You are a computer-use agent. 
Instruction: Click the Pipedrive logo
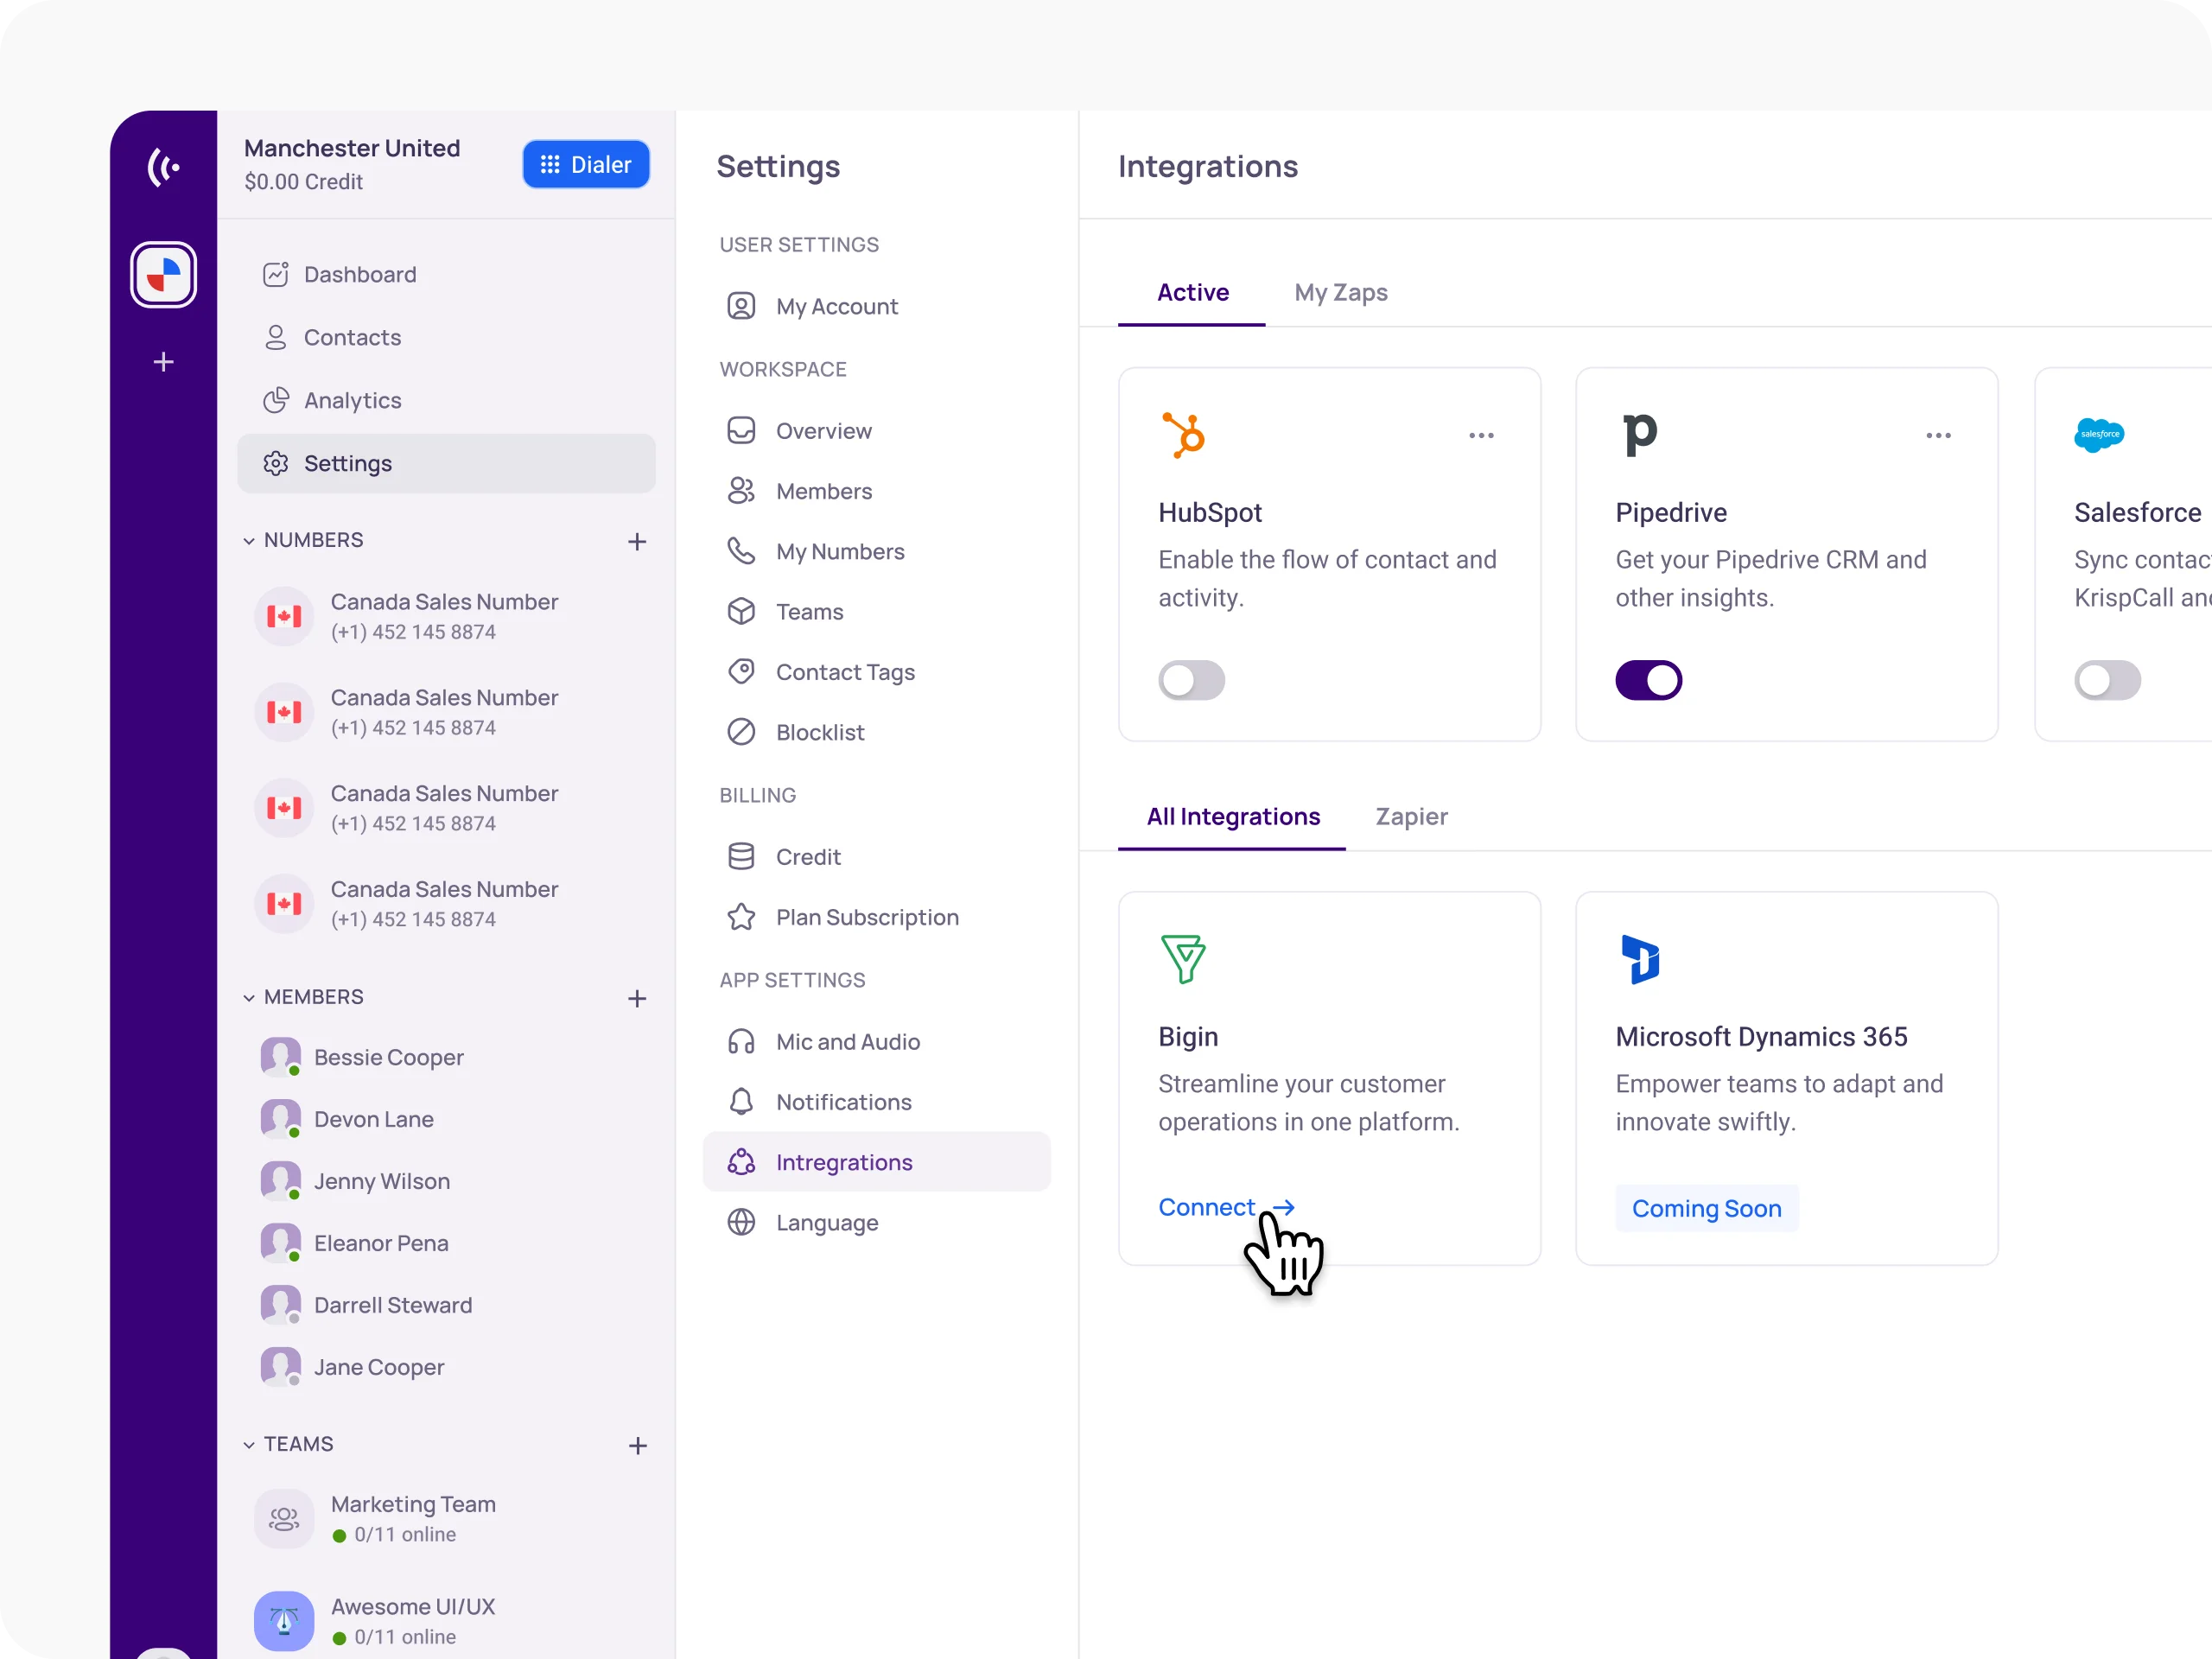coord(1640,435)
